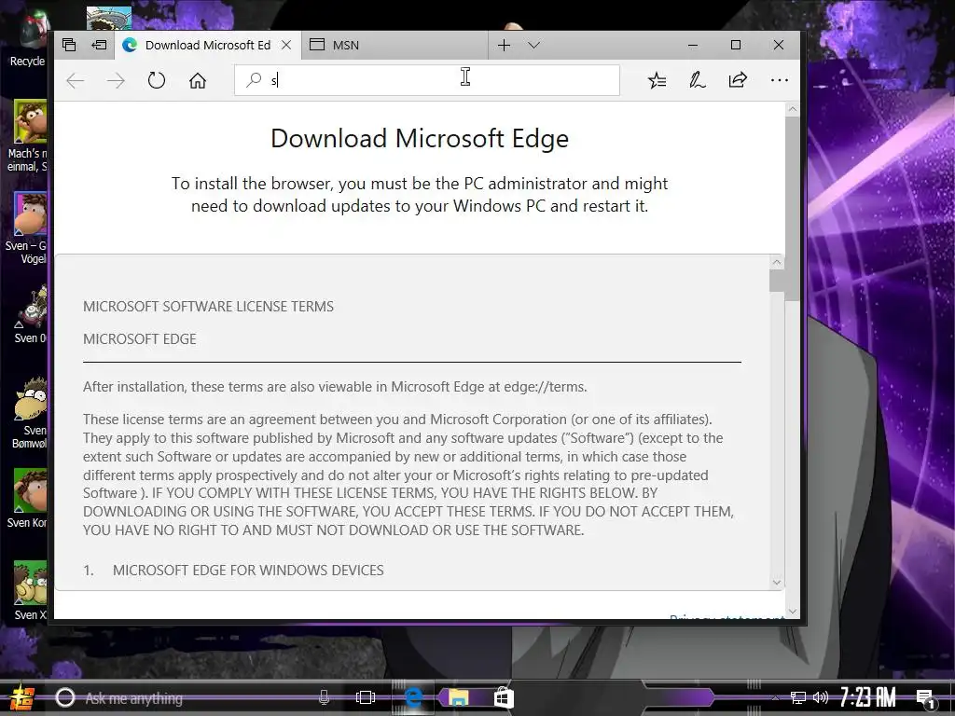Click the Cortana circle icon
The height and width of the screenshot is (716, 955).
(65, 697)
